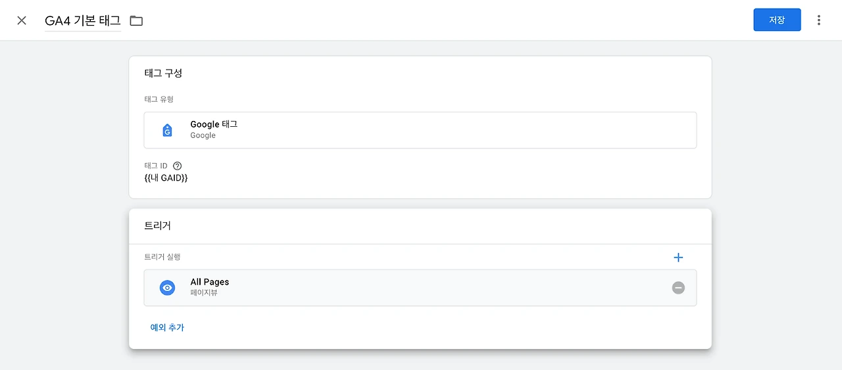The image size is (842, 370).
Task: Click the 트리거 실행 label
Action: click(x=162, y=257)
